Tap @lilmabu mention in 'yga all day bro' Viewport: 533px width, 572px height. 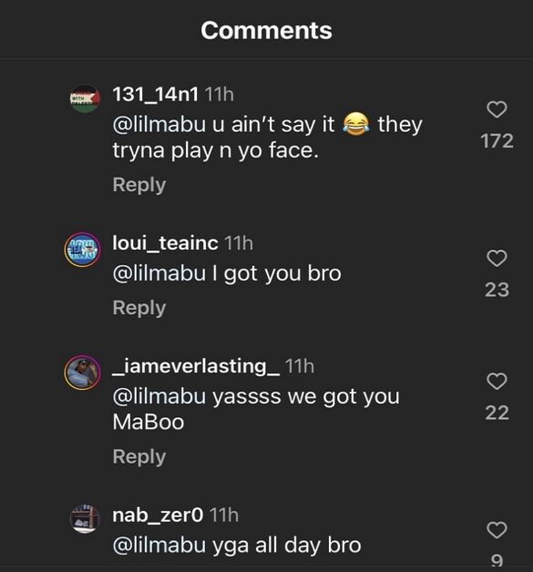tap(159, 546)
